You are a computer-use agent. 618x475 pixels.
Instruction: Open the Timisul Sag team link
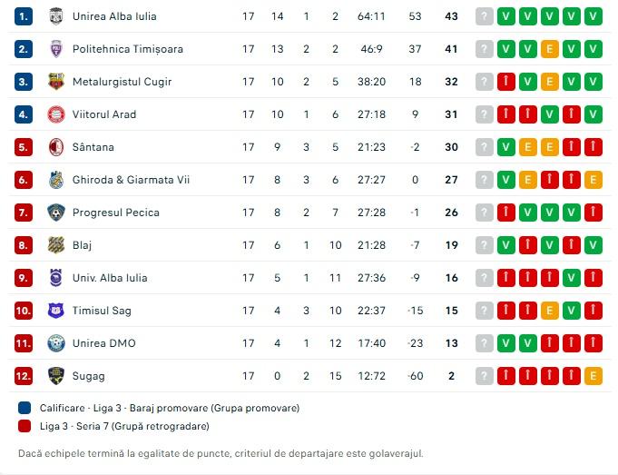[102, 311]
